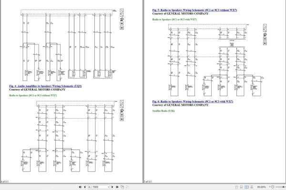The height and width of the screenshot is (190, 286).
Task: Advance to the next page
Action: click(112, 187)
